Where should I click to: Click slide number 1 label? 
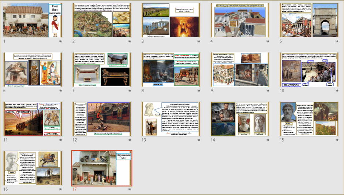tap(4, 41)
